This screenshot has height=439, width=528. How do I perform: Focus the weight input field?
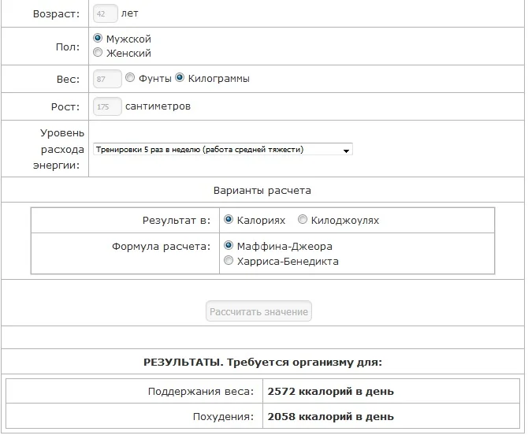(x=106, y=79)
